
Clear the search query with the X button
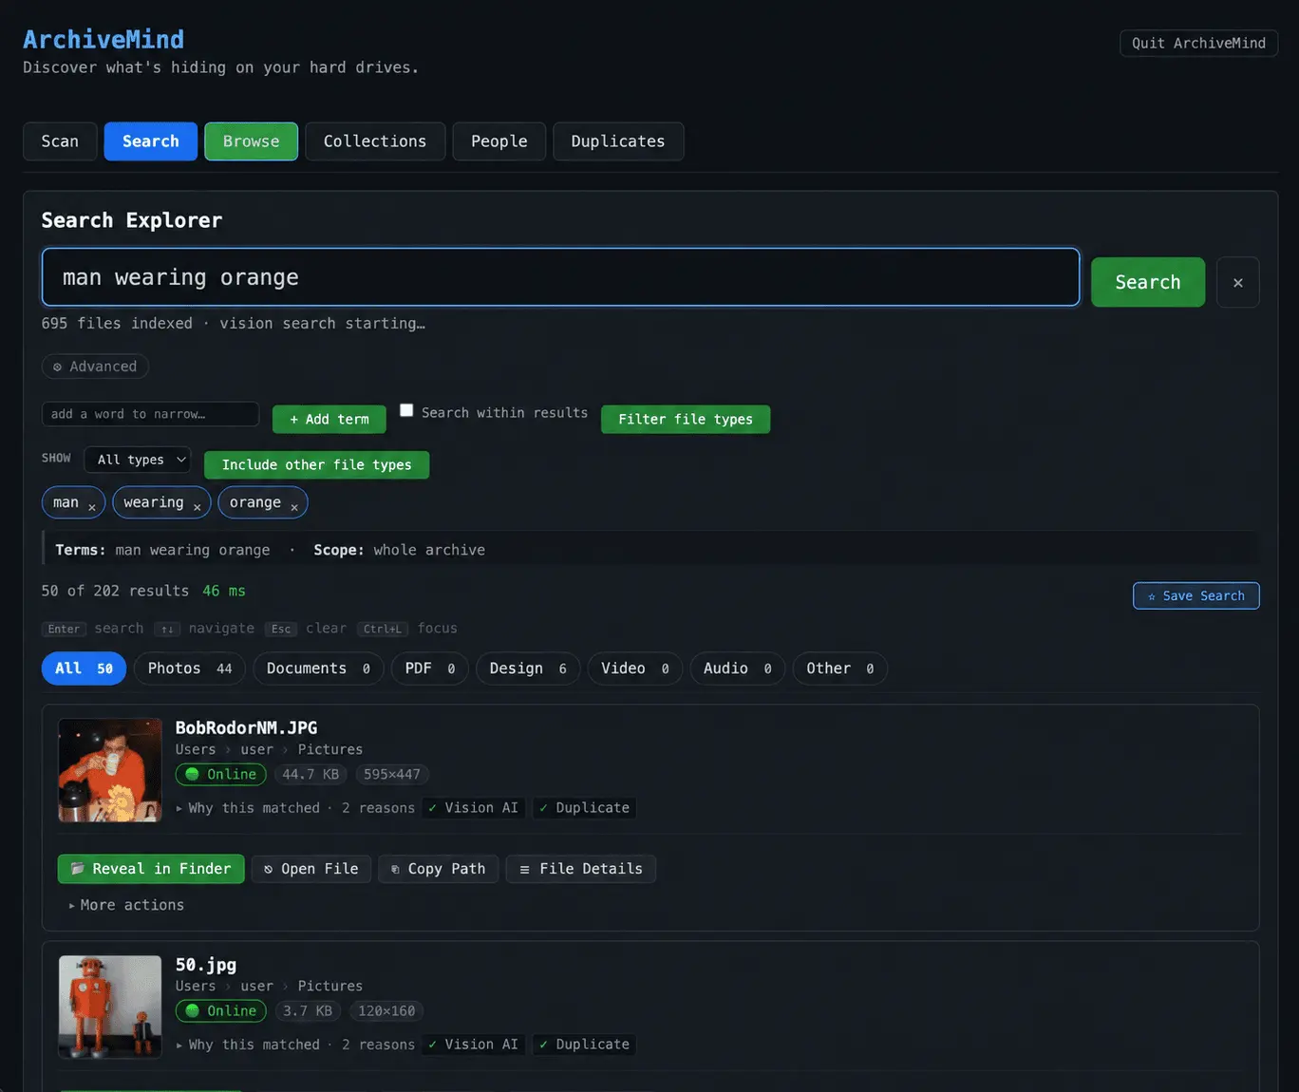click(1238, 282)
